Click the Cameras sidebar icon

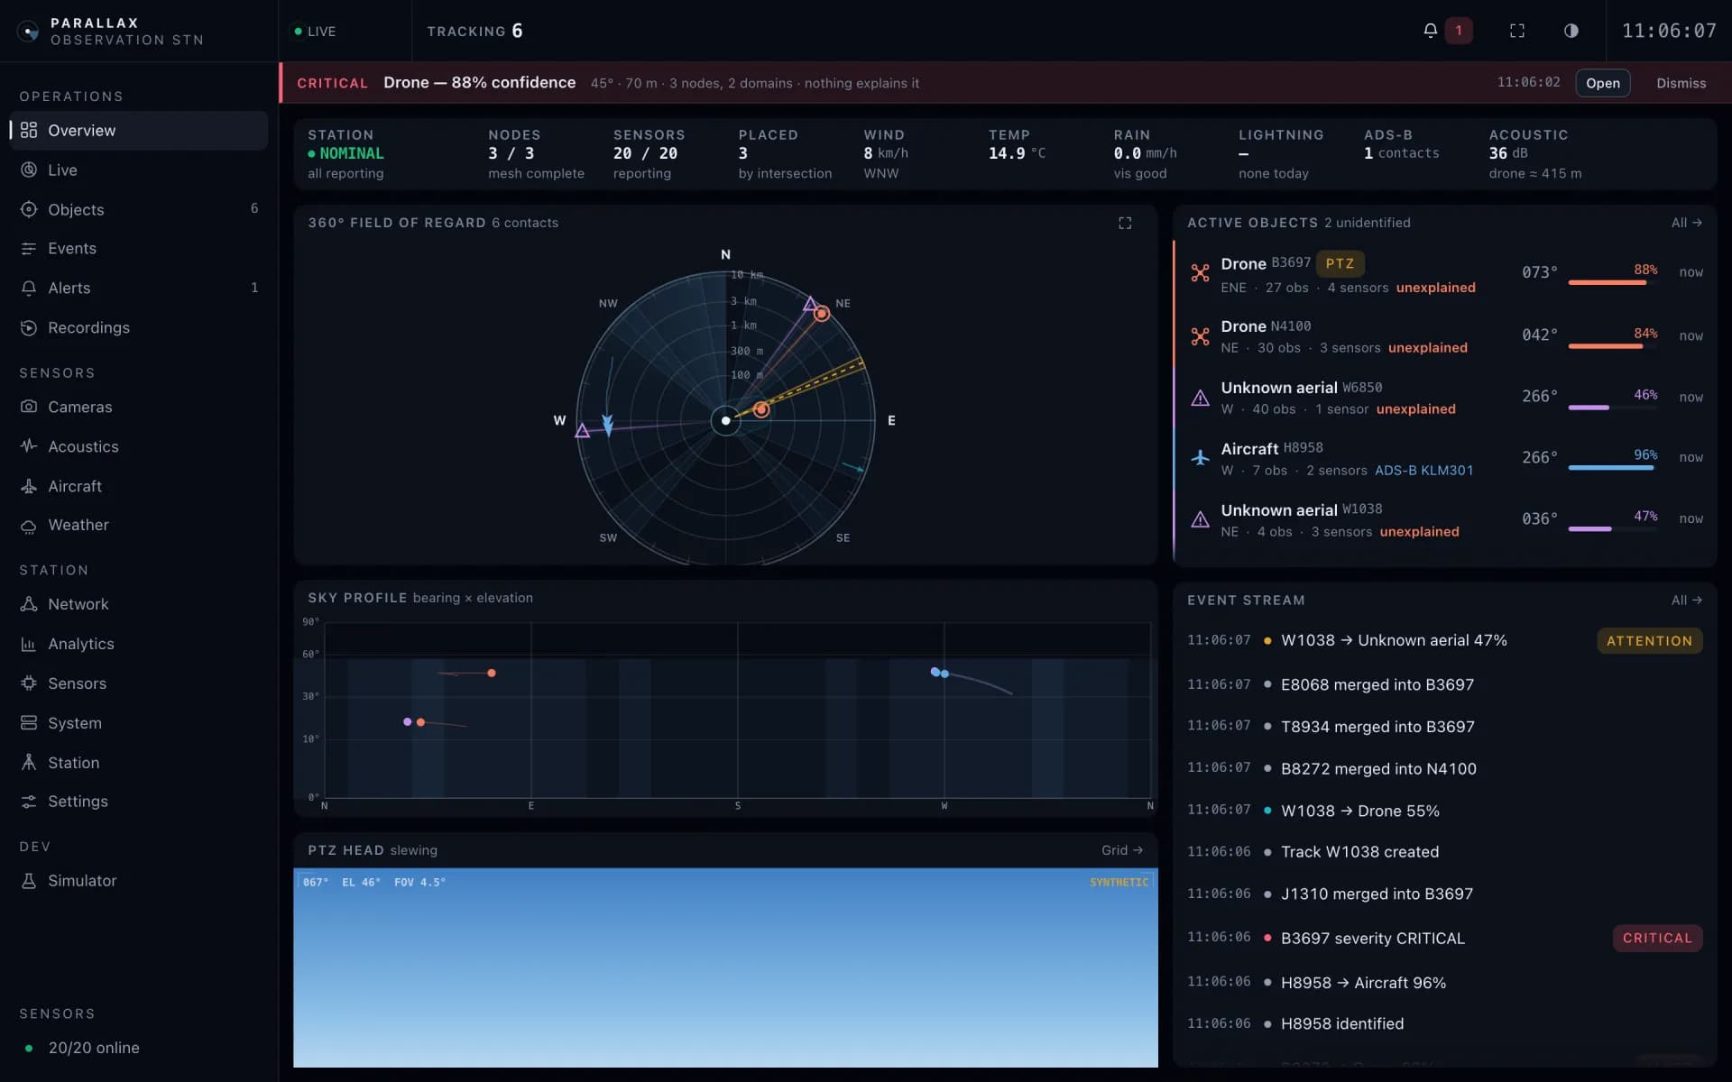pos(29,407)
